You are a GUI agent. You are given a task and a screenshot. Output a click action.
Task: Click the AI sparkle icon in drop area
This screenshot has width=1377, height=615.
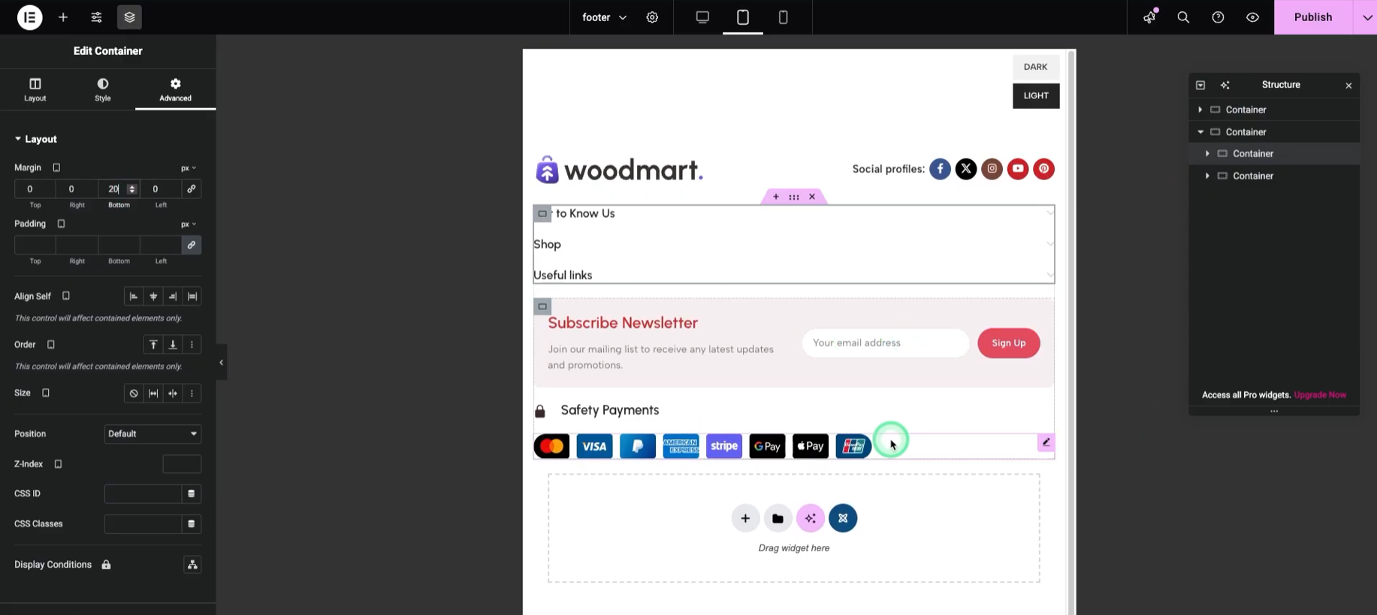pos(810,518)
